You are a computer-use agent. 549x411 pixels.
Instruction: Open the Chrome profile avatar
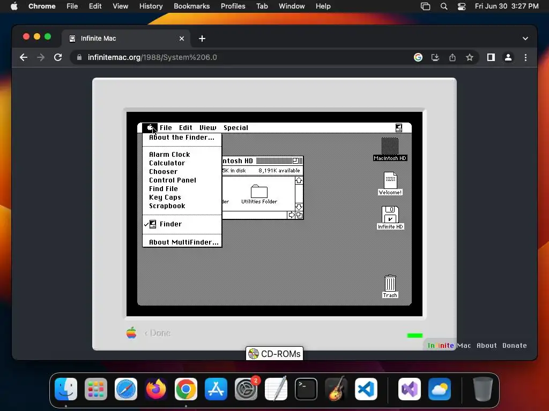click(x=508, y=57)
